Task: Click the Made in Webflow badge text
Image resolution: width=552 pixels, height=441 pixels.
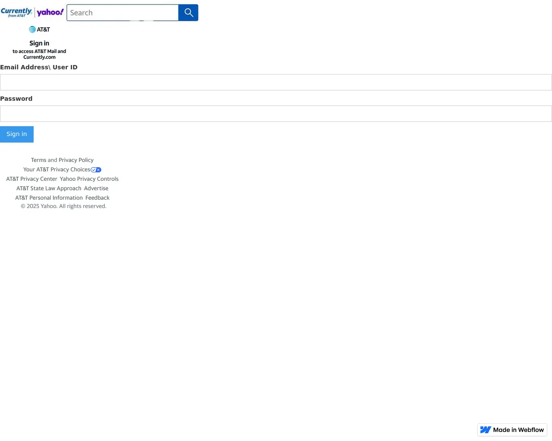Action: 518,430
